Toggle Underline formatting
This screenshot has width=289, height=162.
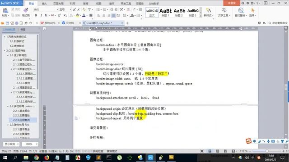tap(46, 15)
